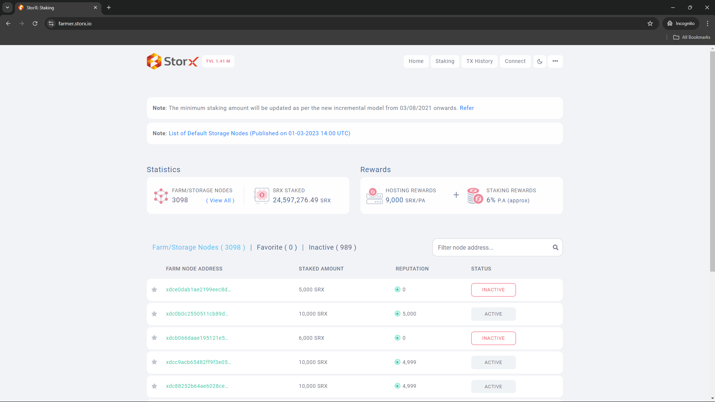Screen dimensions: 715x402
Task: Open TX History
Action: 479,61
